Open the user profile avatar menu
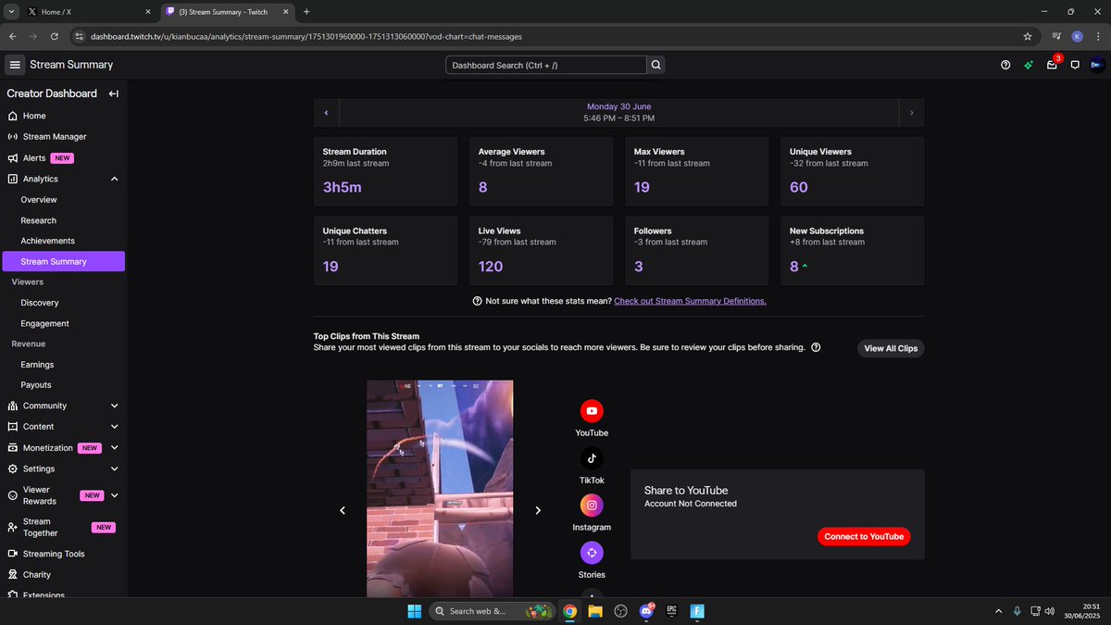This screenshot has height=625, width=1111. (1097, 65)
